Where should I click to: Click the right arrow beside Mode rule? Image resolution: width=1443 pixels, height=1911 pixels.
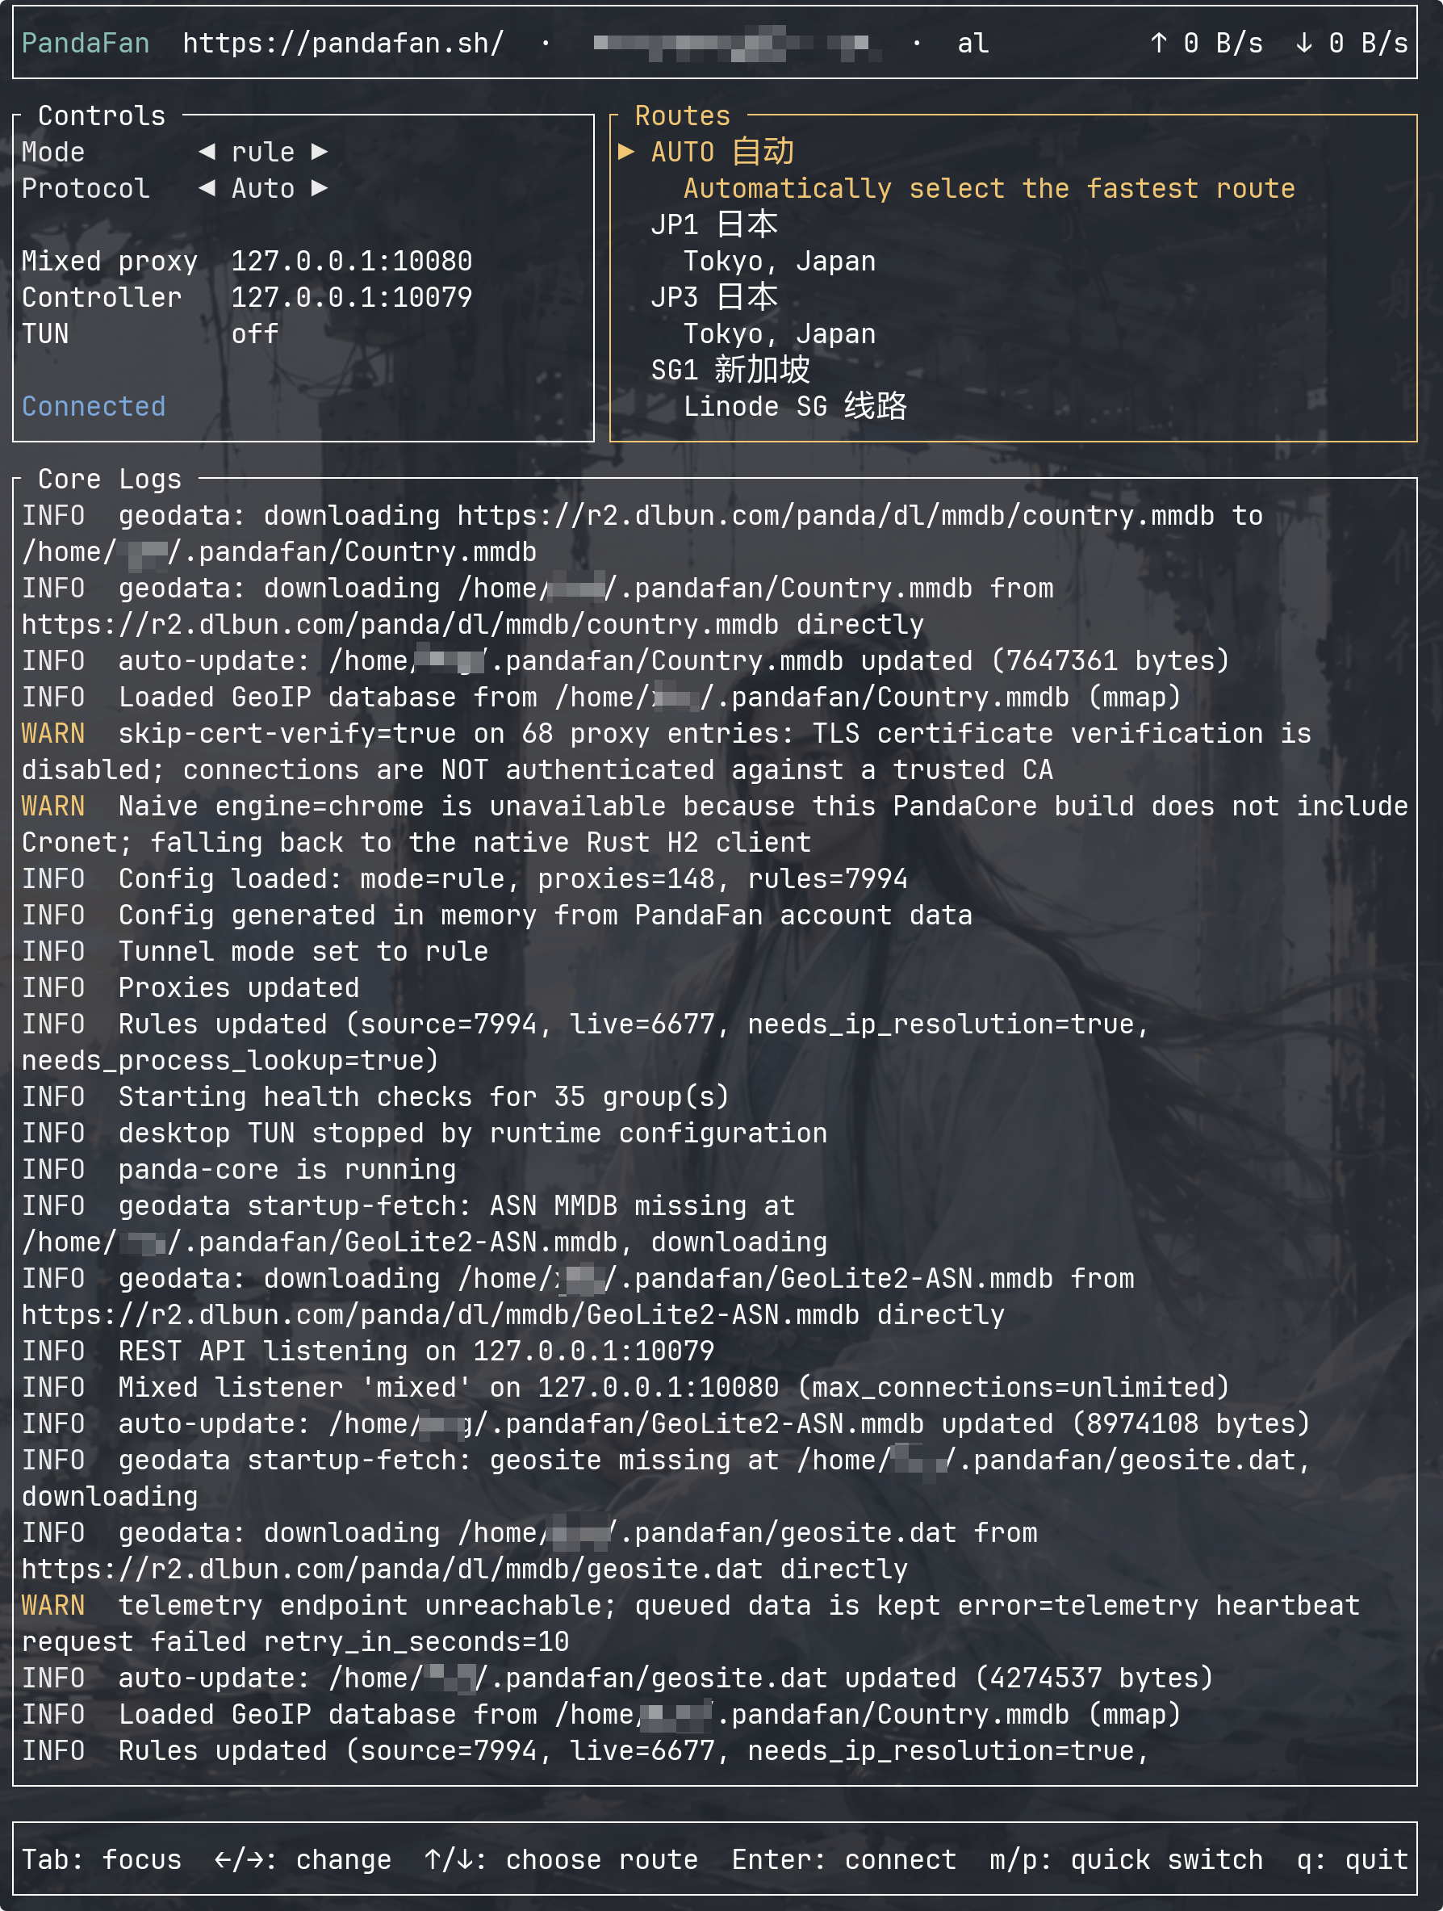pyautogui.click(x=320, y=152)
